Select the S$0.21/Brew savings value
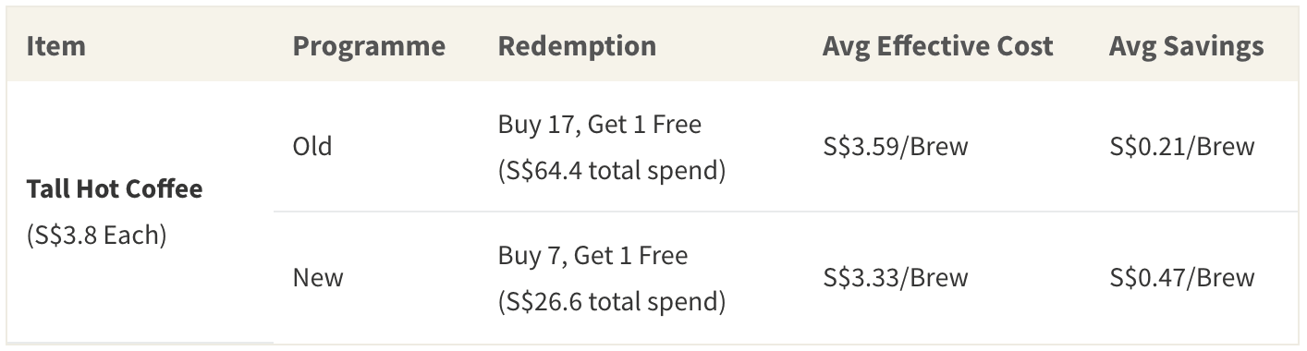 (1182, 147)
